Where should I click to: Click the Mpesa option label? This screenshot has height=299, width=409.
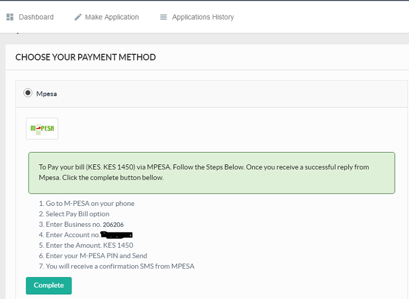(47, 94)
